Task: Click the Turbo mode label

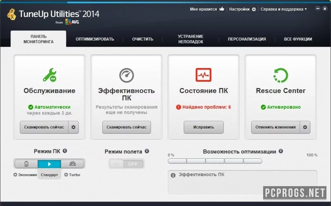Action: pos(74,175)
